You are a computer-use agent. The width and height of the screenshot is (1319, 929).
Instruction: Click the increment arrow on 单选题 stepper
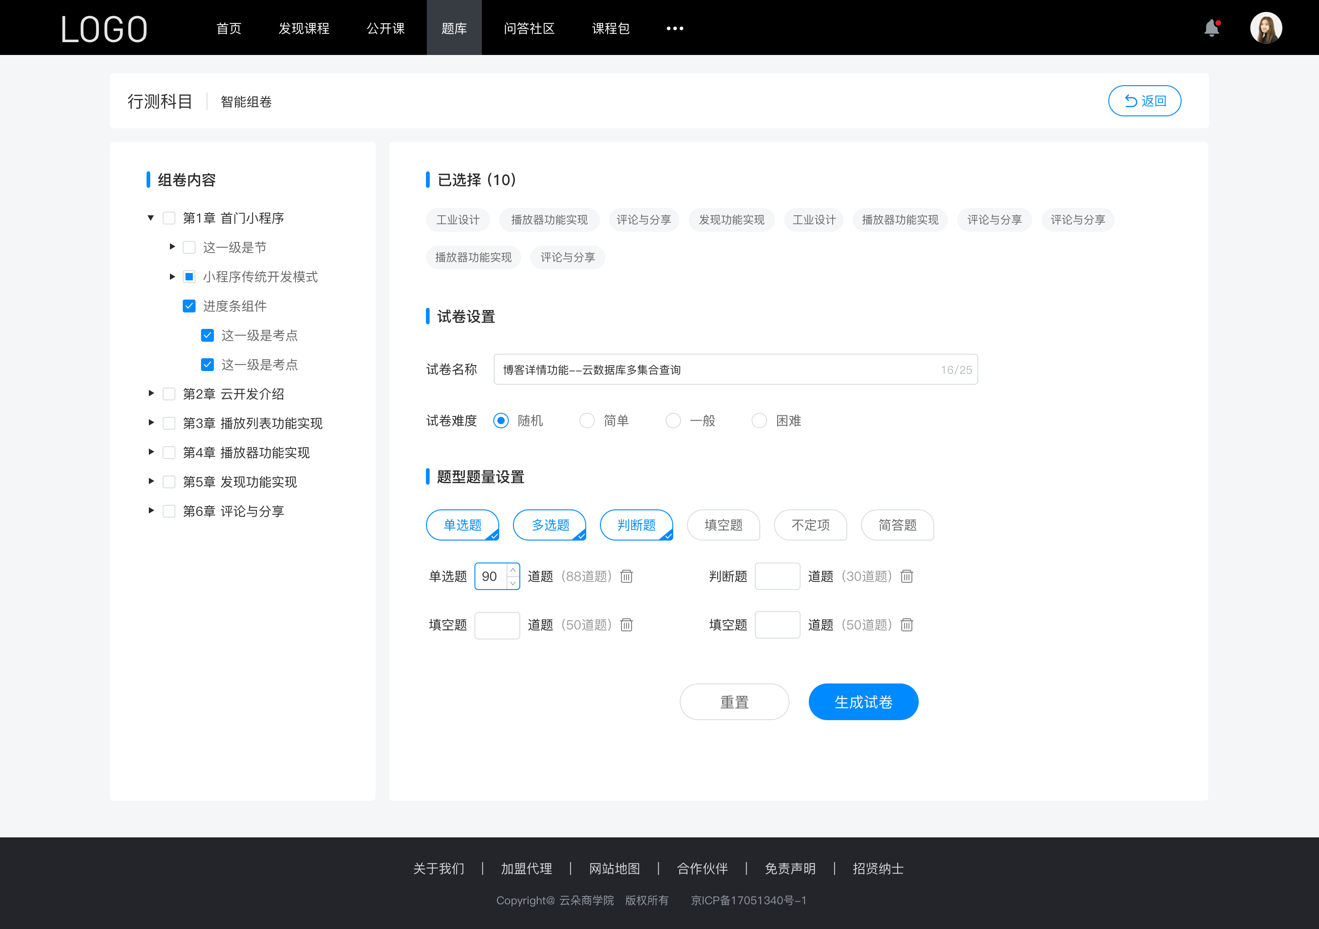(513, 570)
